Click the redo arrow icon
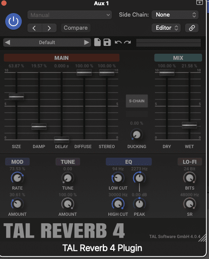209x259 pixels. pos(127,42)
